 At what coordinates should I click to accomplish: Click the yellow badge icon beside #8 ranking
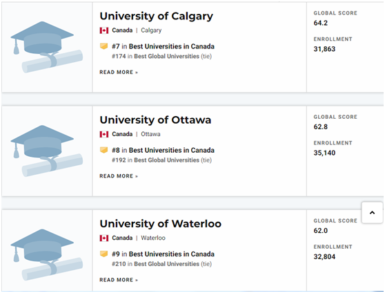pyautogui.click(x=104, y=150)
